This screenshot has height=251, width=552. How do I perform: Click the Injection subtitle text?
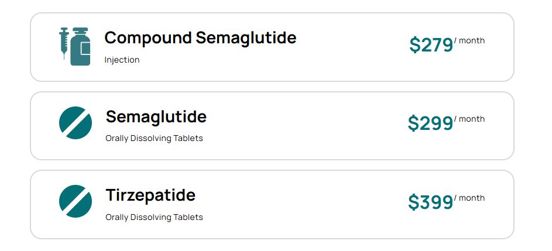(x=122, y=60)
